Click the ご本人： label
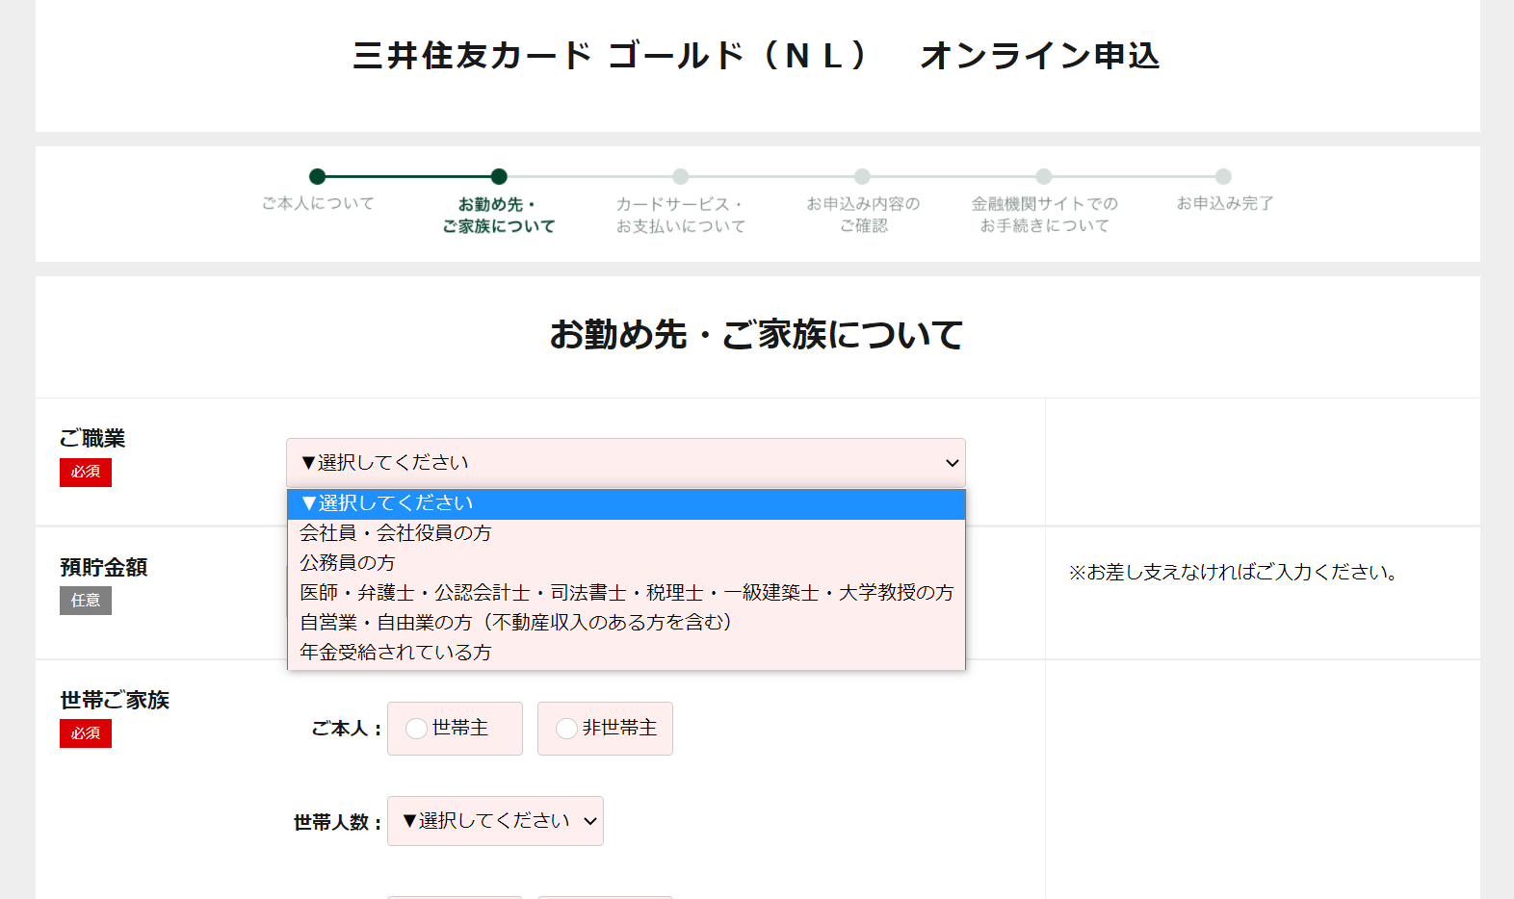 tap(347, 730)
